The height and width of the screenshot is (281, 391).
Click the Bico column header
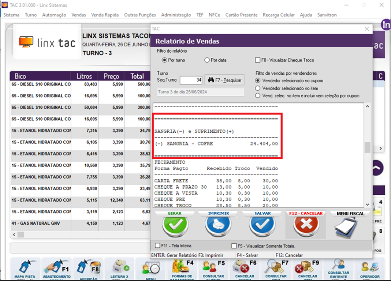click(40, 76)
